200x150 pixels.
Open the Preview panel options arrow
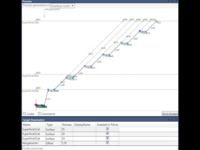(169, 1)
